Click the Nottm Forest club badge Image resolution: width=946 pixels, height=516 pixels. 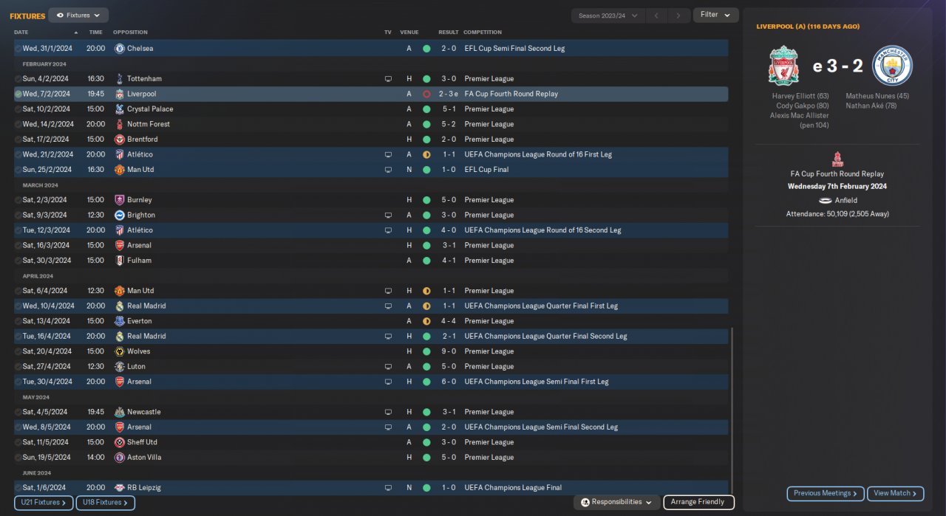(x=120, y=124)
